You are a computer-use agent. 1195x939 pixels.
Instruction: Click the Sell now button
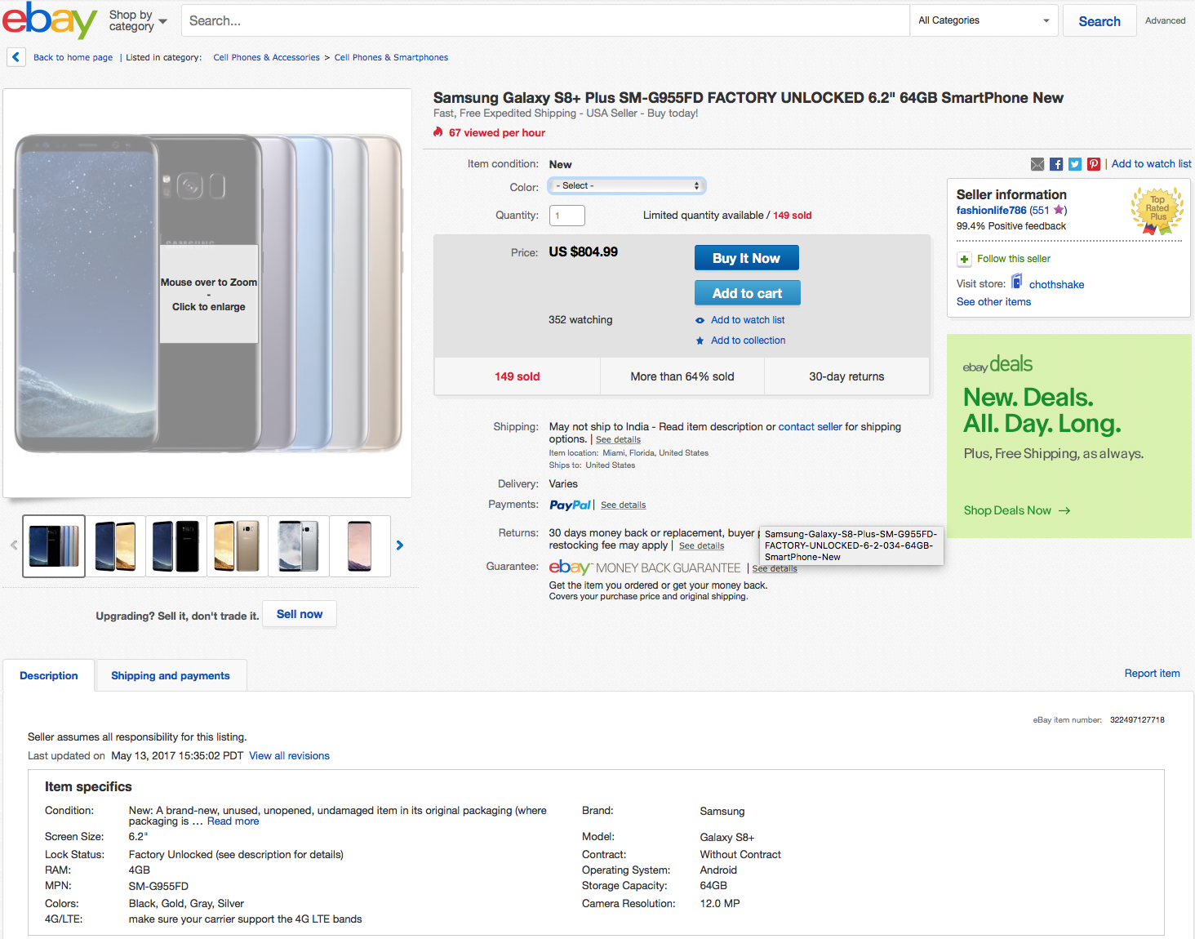click(299, 614)
